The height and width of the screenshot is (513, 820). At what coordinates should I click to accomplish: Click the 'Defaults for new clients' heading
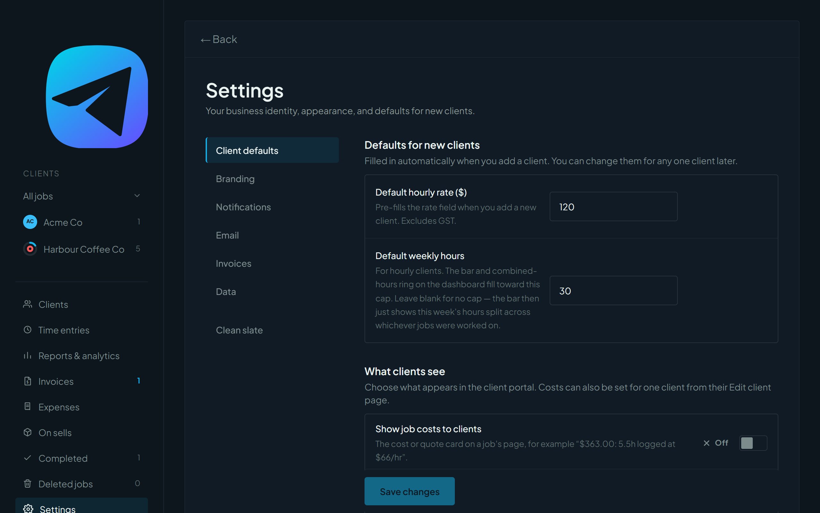point(422,145)
